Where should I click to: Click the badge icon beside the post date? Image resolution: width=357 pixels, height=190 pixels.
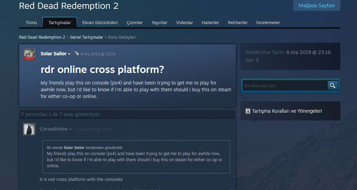click(x=77, y=54)
